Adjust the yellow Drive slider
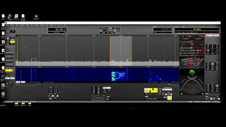Screen dimensions: 226x127 click(10, 70)
